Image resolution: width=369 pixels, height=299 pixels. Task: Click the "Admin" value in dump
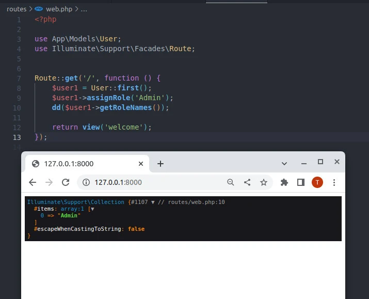(x=69, y=216)
